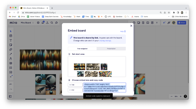
Task: Go back in the browser
Action: point(10,13)
